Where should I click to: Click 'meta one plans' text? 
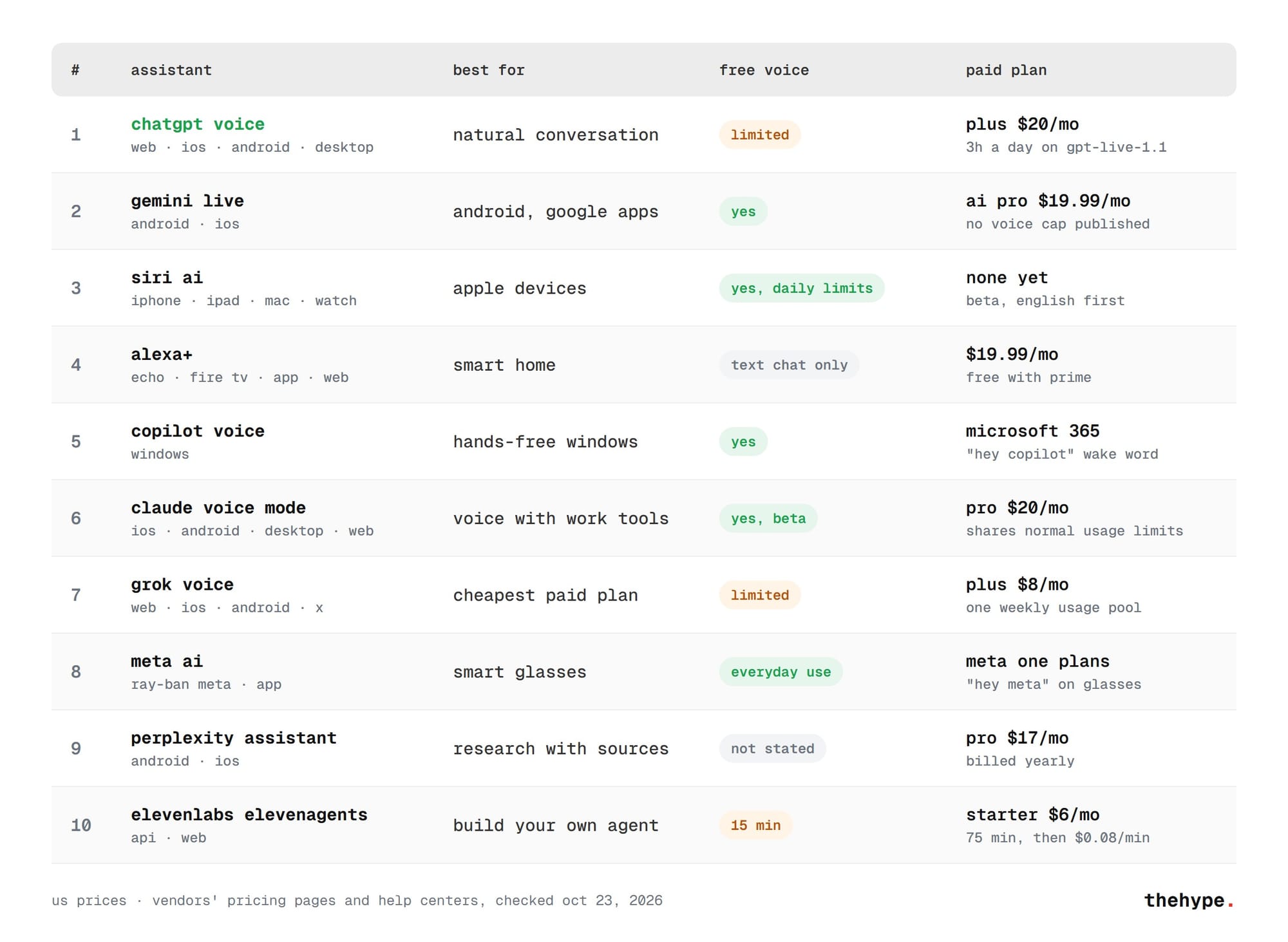[x=1037, y=661]
